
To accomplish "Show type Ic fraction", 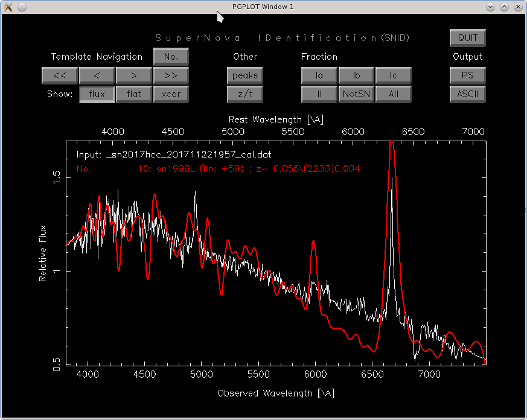I will (x=394, y=75).
